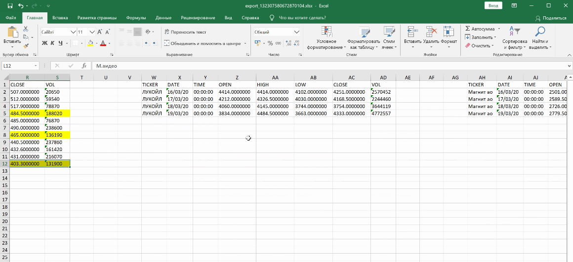This screenshot has height=262, width=573.
Task: Toggle Переносить текст wrap text
Action: tap(185, 32)
